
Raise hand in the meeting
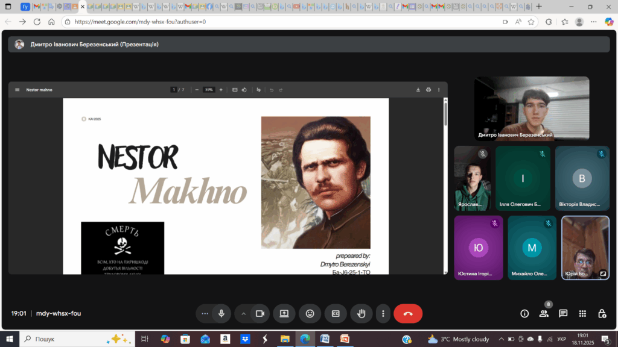click(x=362, y=313)
